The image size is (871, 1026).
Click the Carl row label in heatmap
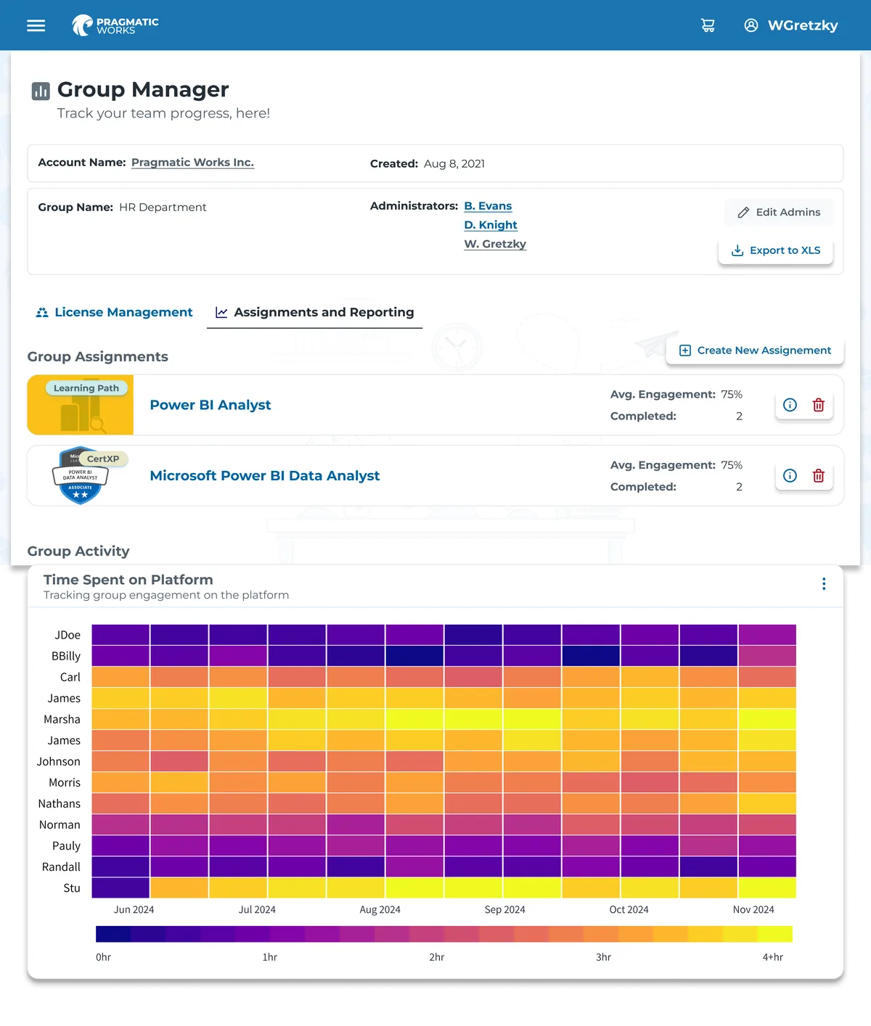(70, 677)
